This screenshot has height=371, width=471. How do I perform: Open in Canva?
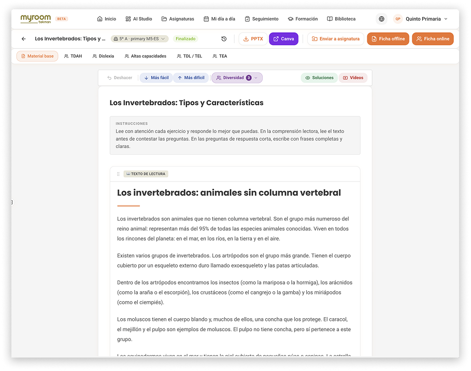pos(283,39)
